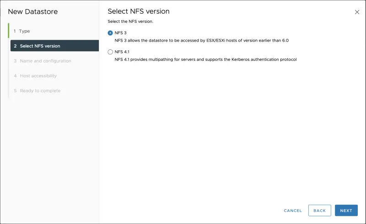Open step 2 Select NFS version
This screenshot has width=366, height=224.
[40, 46]
